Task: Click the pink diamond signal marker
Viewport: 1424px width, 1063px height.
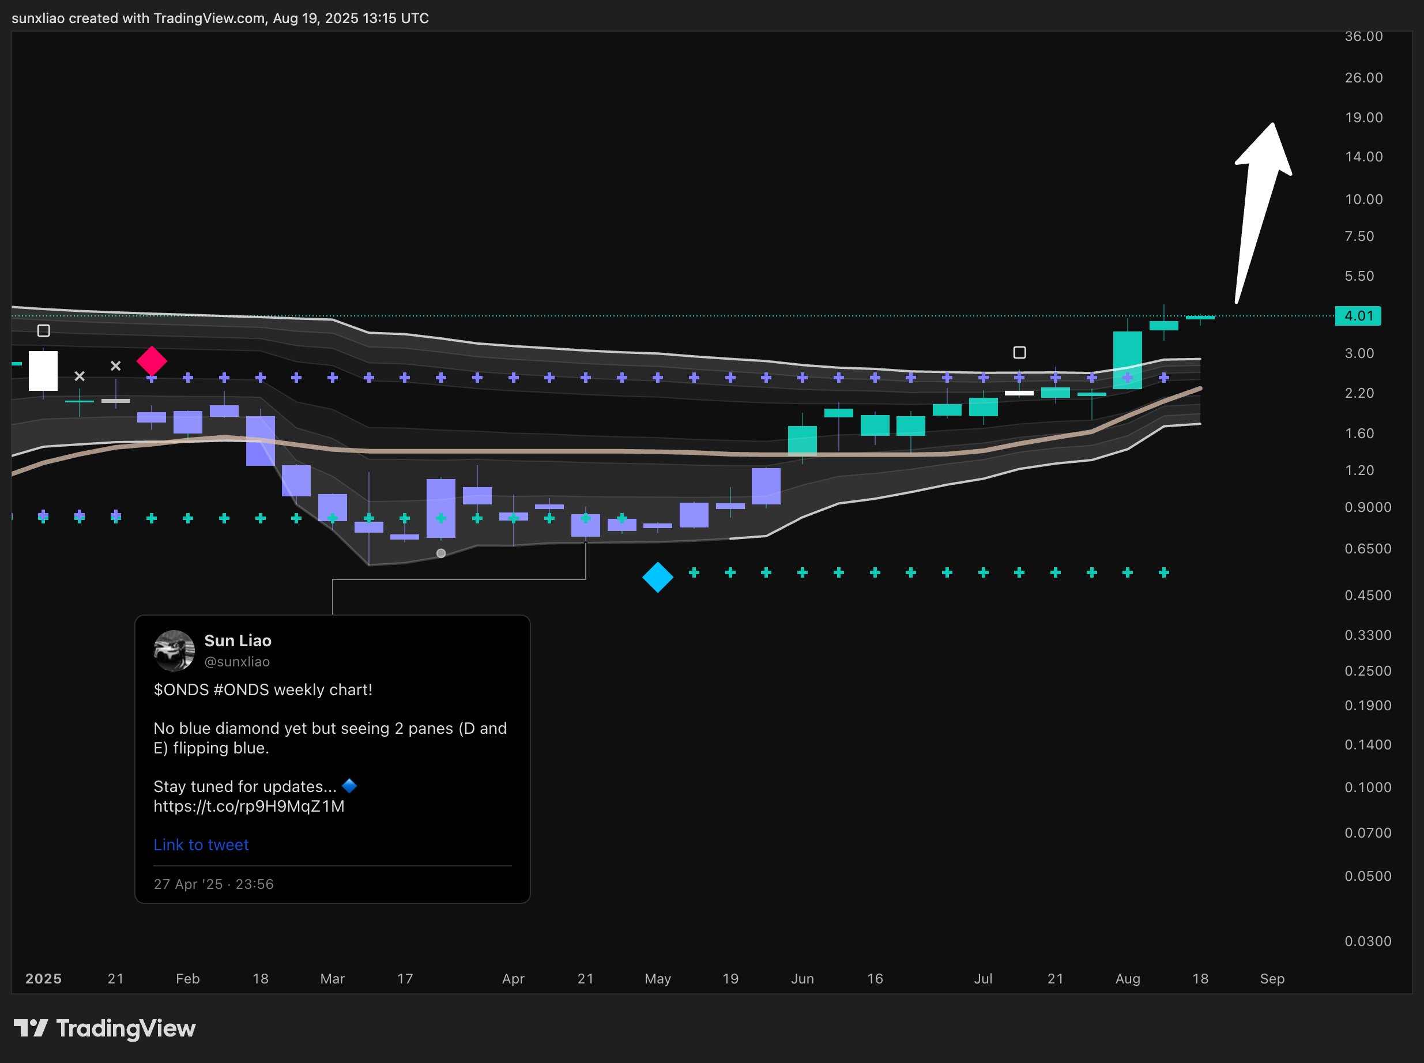Action: coord(152,361)
